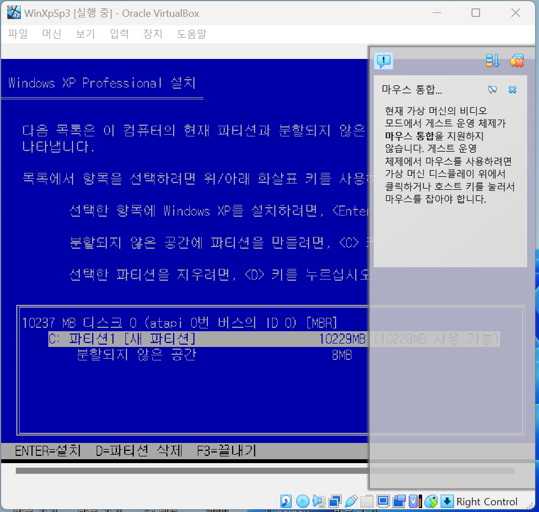This screenshot has width=539, height=512.
Task: Dismiss all notifications with the remove-all icon
Action: pyautogui.click(x=517, y=61)
